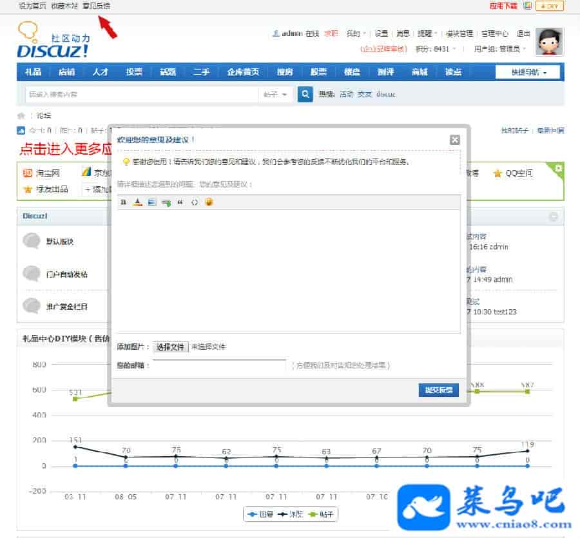The image size is (580, 538).
Task: Insert link via feedback editor toolbar
Action: click(x=166, y=202)
